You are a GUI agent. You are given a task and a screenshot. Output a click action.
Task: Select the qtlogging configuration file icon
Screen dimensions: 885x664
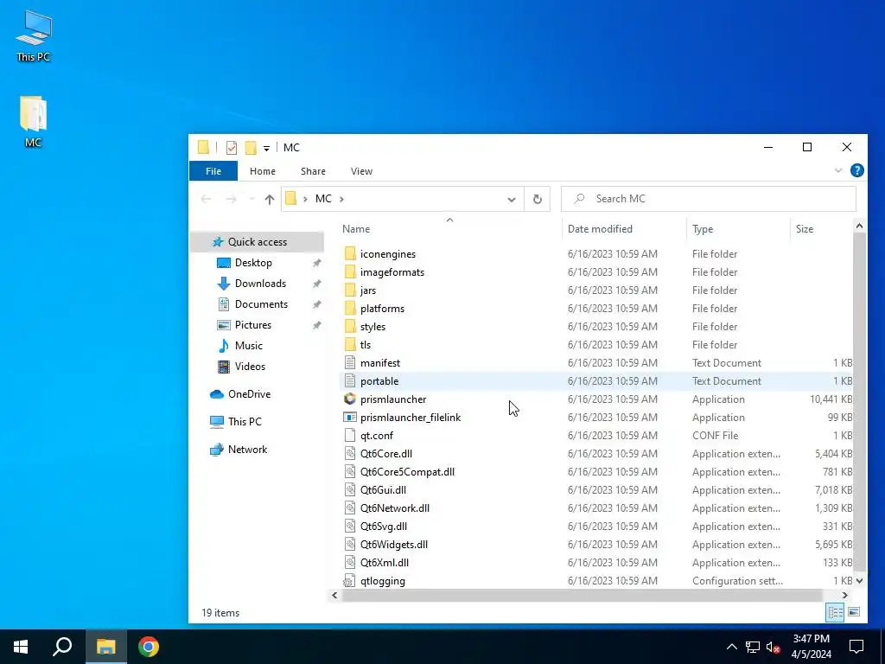350,580
